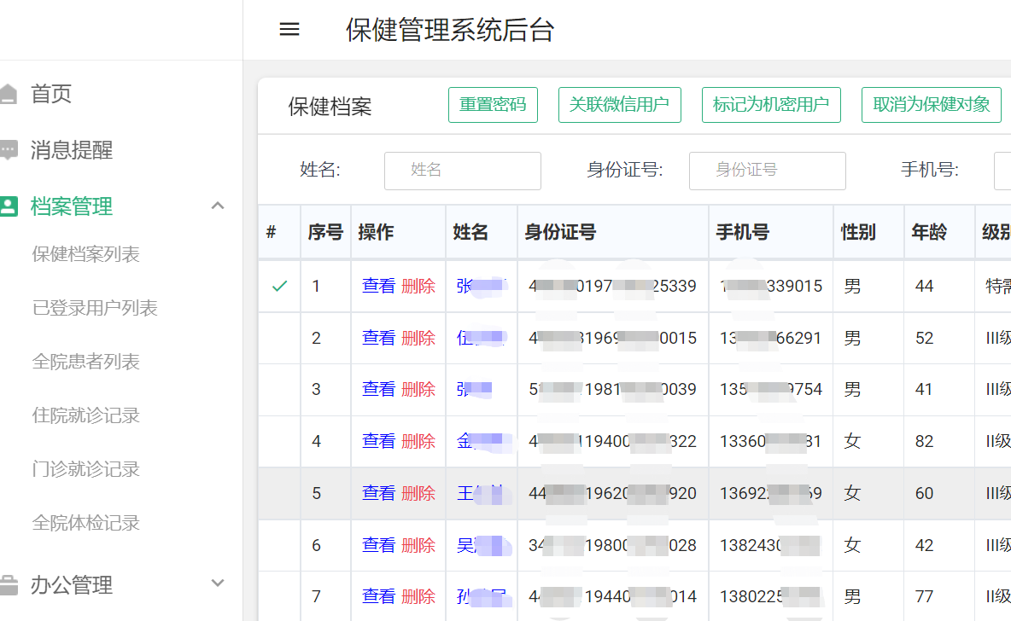This screenshot has width=1011, height=621.
Task: Select row 2 using its selection cell
Action: (279, 339)
